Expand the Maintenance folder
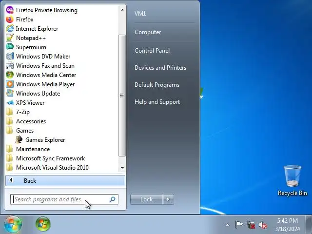Screen dimensions: 312x234 28,149
